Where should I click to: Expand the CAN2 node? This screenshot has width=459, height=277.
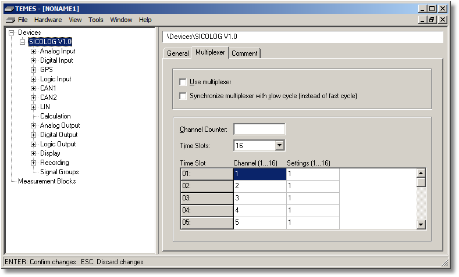(33, 98)
